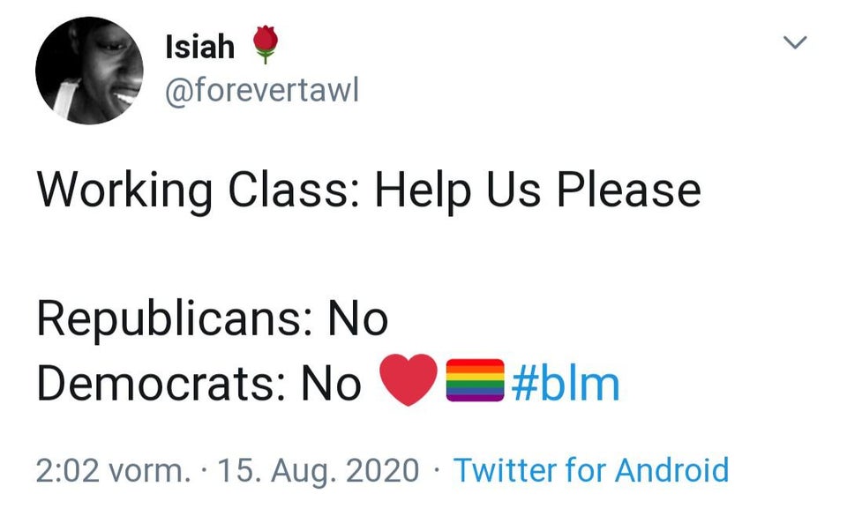
Task: Click the display name Isiah
Action: point(199,46)
